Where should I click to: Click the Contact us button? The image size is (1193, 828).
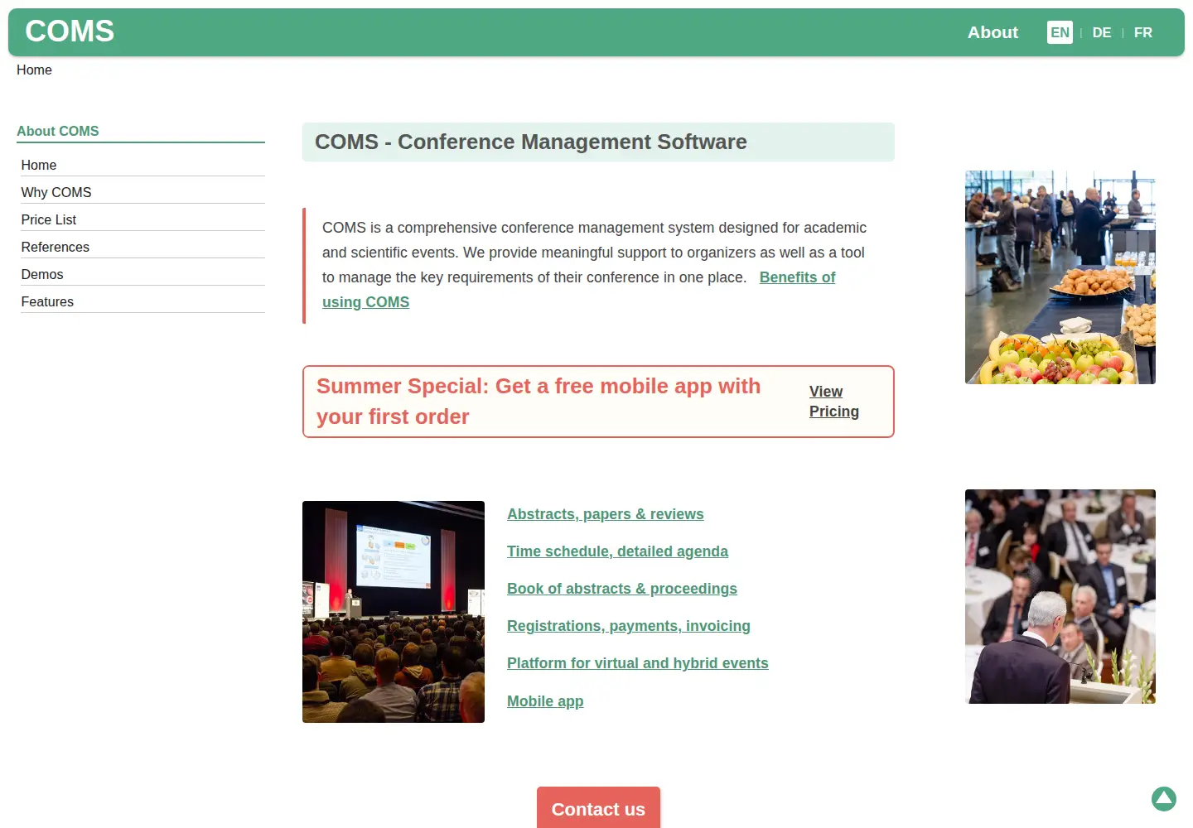[x=598, y=809]
